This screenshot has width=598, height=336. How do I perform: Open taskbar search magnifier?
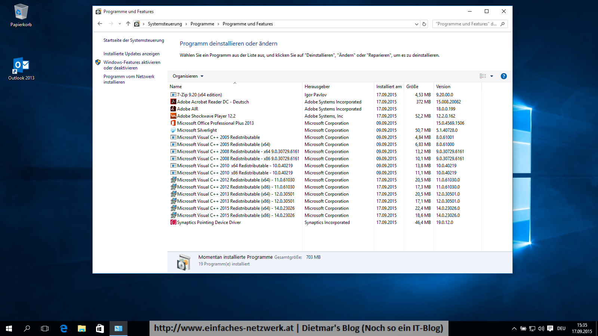coord(27,329)
